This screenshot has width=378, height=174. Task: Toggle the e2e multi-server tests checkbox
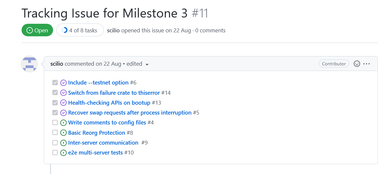[55, 153]
